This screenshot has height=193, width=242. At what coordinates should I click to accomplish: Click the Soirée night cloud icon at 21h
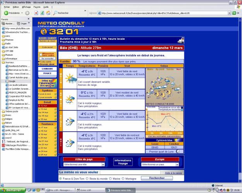click(x=70, y=121)
